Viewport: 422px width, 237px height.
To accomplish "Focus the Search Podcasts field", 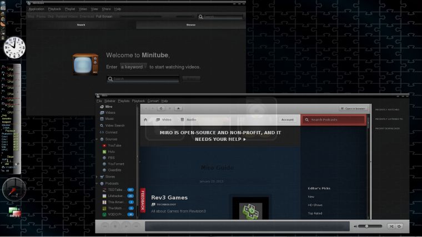I will [x=334, y=120].
